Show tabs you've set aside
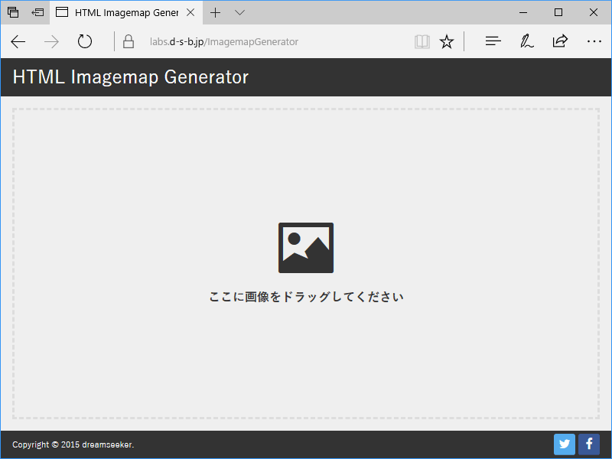Image resolution: width=612 pixels, height=459 pixels. pos(13,12)
